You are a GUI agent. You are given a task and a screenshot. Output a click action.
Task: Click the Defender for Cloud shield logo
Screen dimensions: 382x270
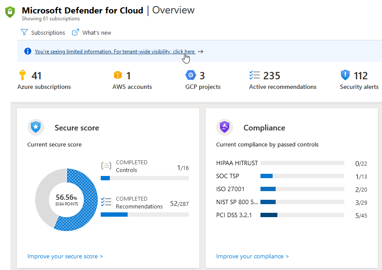coord(10,12)
